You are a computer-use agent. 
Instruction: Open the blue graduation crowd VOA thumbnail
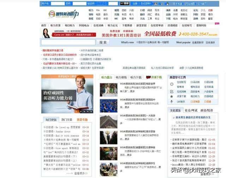tap(109, 106)
